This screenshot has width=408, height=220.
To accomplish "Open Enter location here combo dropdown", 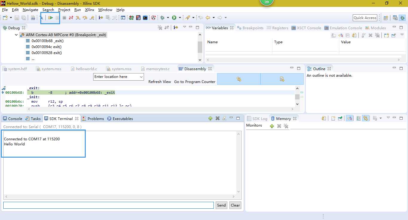I will [141, 77].
